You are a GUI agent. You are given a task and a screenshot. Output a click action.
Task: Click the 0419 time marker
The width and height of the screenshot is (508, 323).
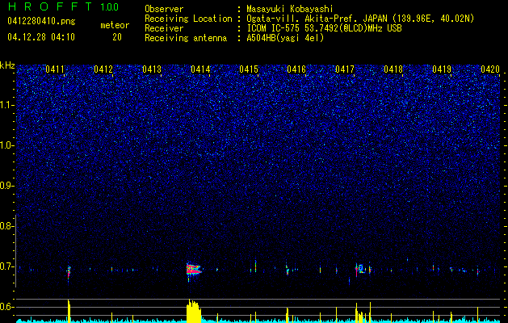[442, 69]
